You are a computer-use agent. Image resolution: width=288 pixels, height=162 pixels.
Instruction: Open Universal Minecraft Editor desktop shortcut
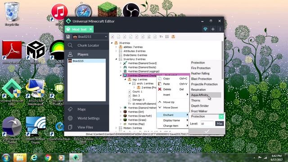12,92
